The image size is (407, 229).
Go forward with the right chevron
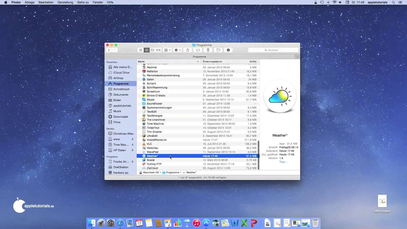click(115, 50)
